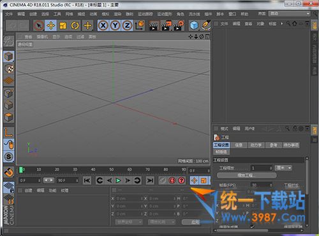The width and height of the screenshot is (319, 236).
Task: Toggle Tweak mode mouse icon
Action: [9, 144]
